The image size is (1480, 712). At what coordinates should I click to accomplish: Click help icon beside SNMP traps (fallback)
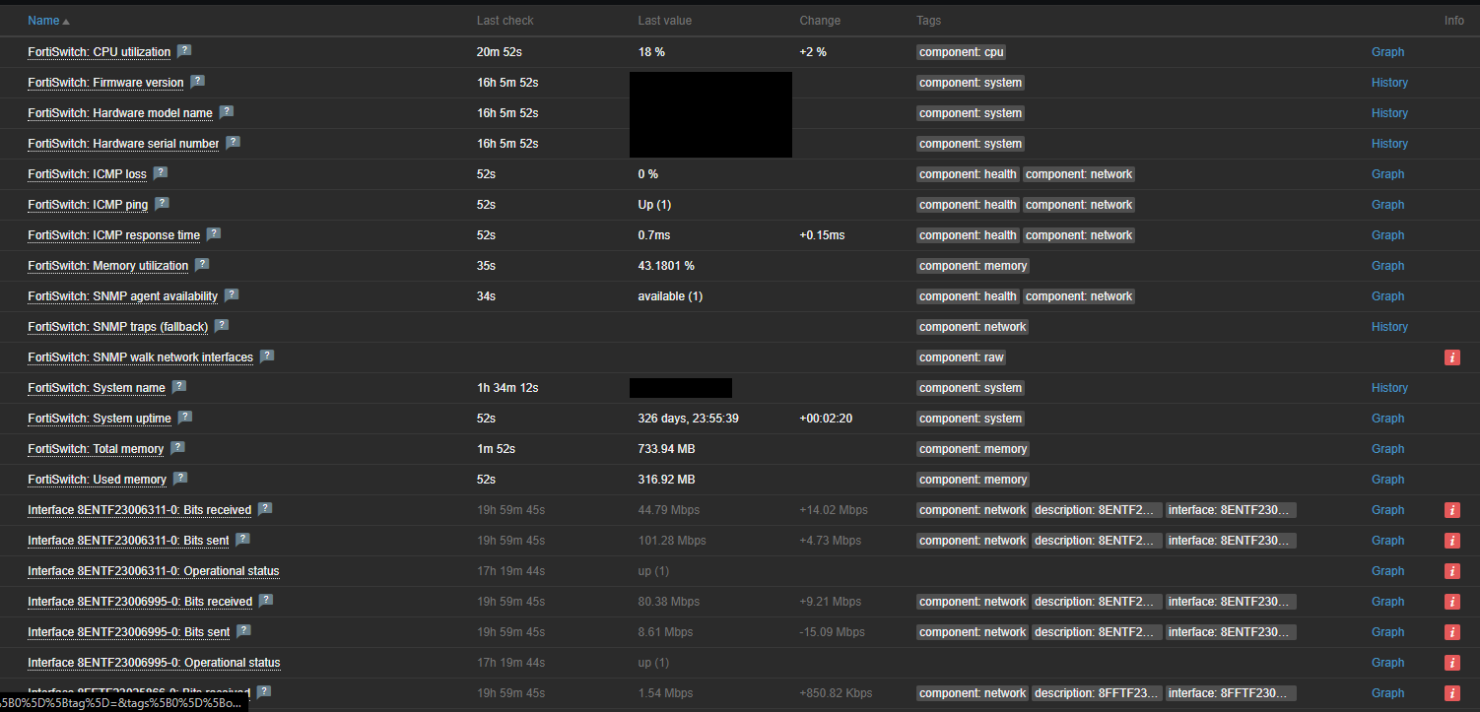(221, 326)
